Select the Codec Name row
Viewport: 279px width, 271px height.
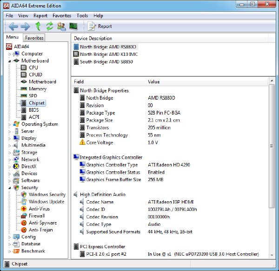point(170,202)
